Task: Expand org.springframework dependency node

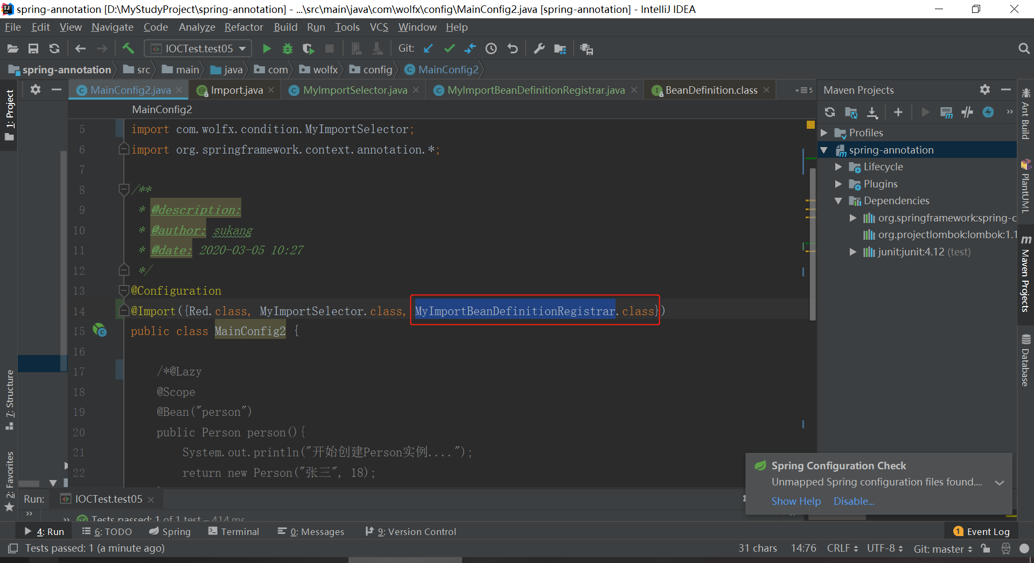Action: [853, 218]
